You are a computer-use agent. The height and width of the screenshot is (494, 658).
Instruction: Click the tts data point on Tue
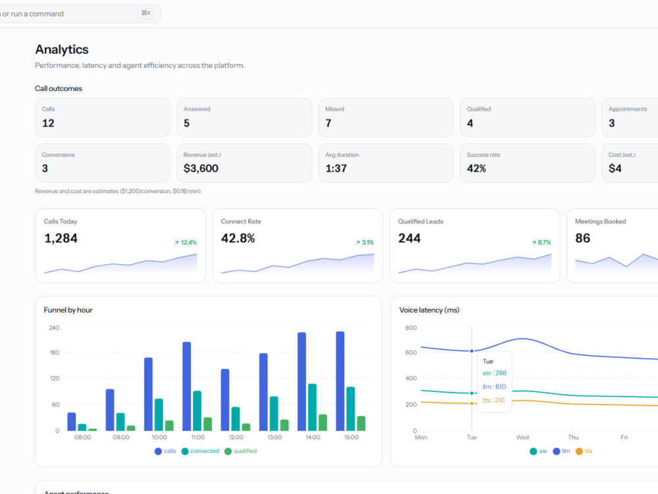(472, 403)
